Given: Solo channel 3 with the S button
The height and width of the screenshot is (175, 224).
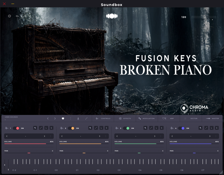Looking at the screenshot, I should pyautogui.click(x=161, y=127).
